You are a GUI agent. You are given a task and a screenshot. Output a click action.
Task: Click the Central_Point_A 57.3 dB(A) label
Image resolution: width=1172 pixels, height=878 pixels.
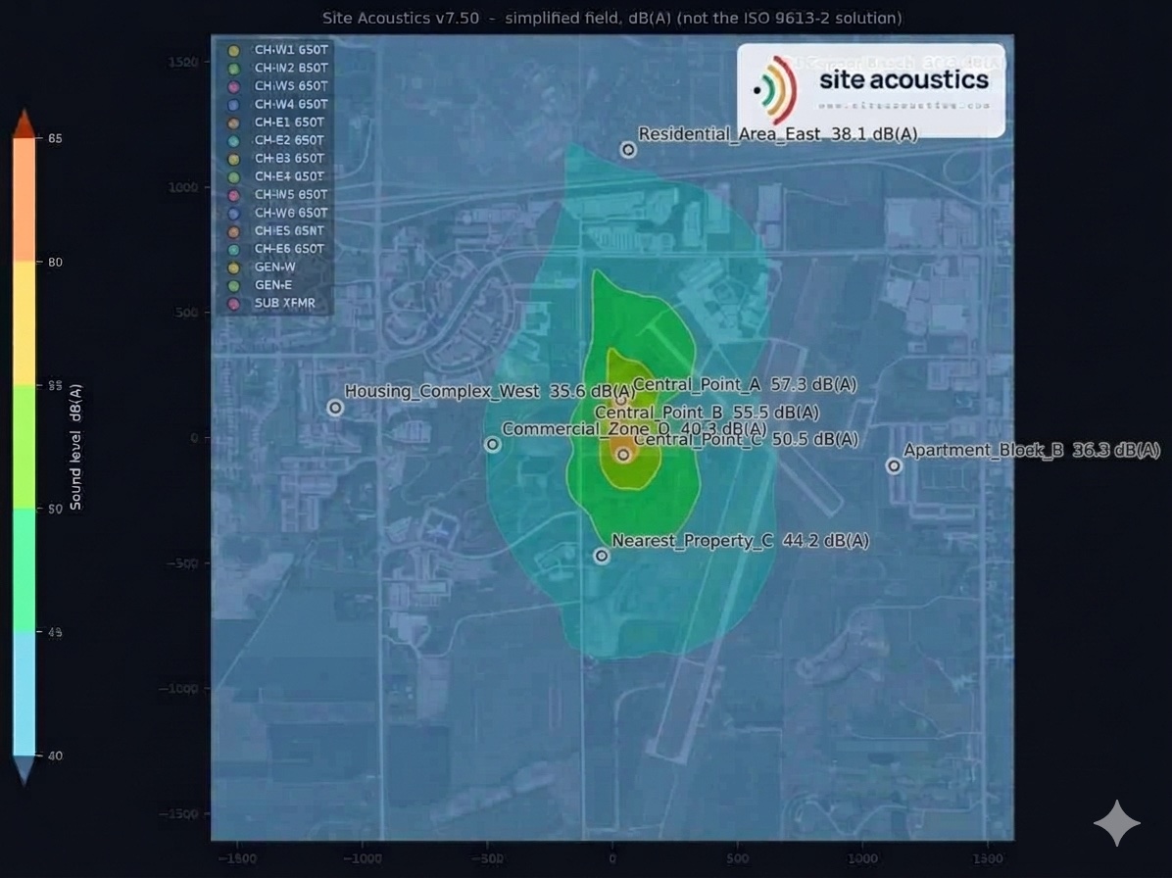click(745, 385)
